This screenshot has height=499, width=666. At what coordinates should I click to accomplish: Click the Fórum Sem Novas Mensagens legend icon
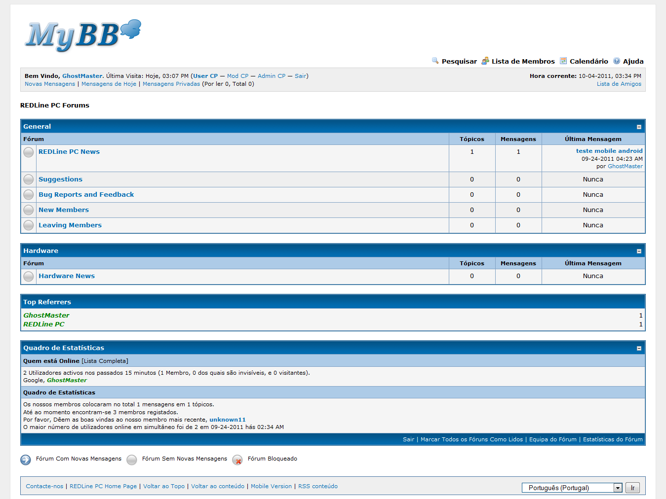[132, 460]
